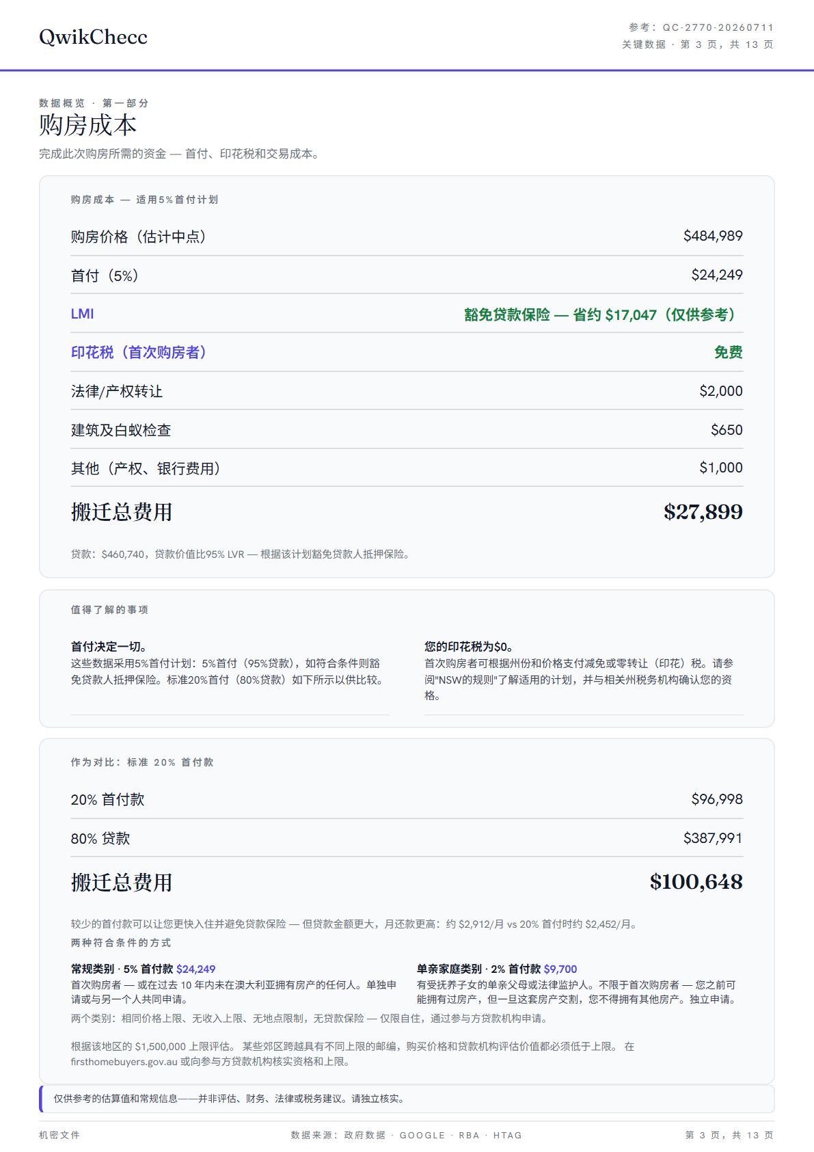This screenshot has width=814, height=1152.
Task: Click the QwikChecc logo text
Action: click(x=93, y=37)
